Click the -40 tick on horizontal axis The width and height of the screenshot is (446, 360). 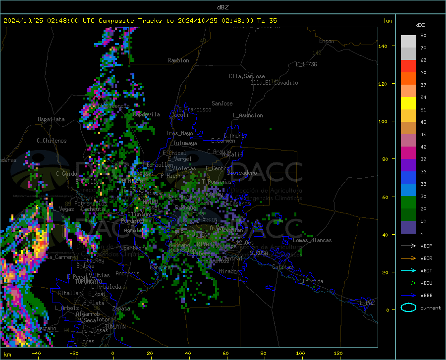36,354
